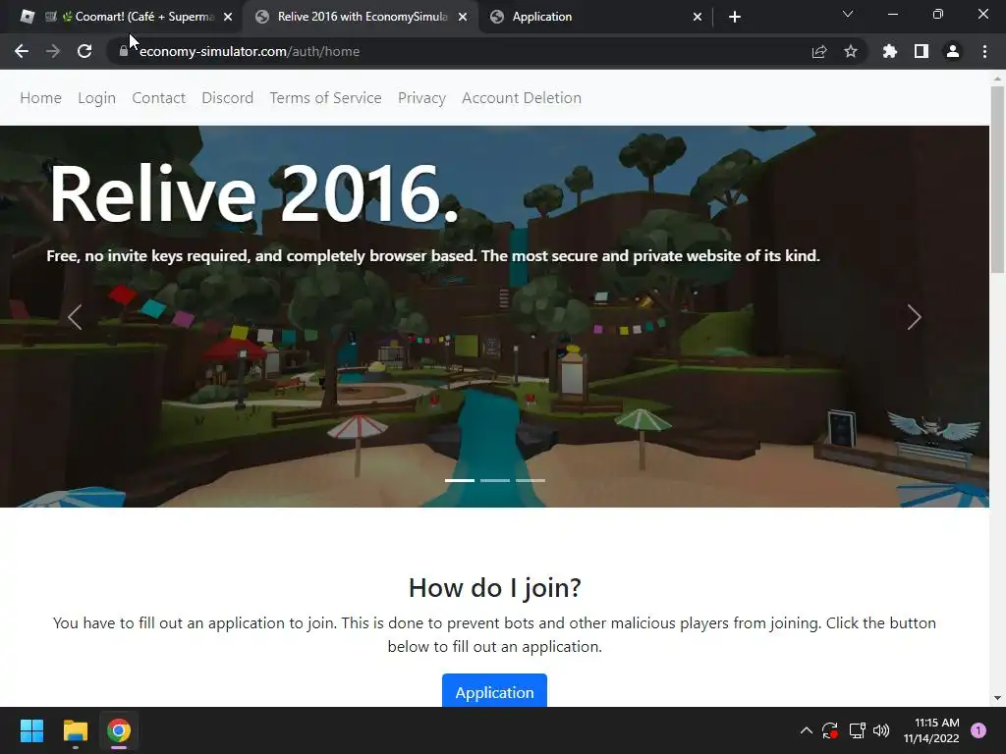Close the Relive 2016 tab
This screenshot has height=754, width=1006.
[x=463, y=18]
